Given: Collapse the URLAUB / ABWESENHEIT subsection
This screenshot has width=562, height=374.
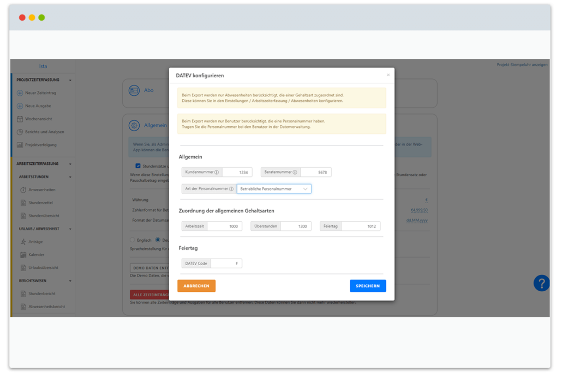Looking at the screenshot, I should point(70,229).
